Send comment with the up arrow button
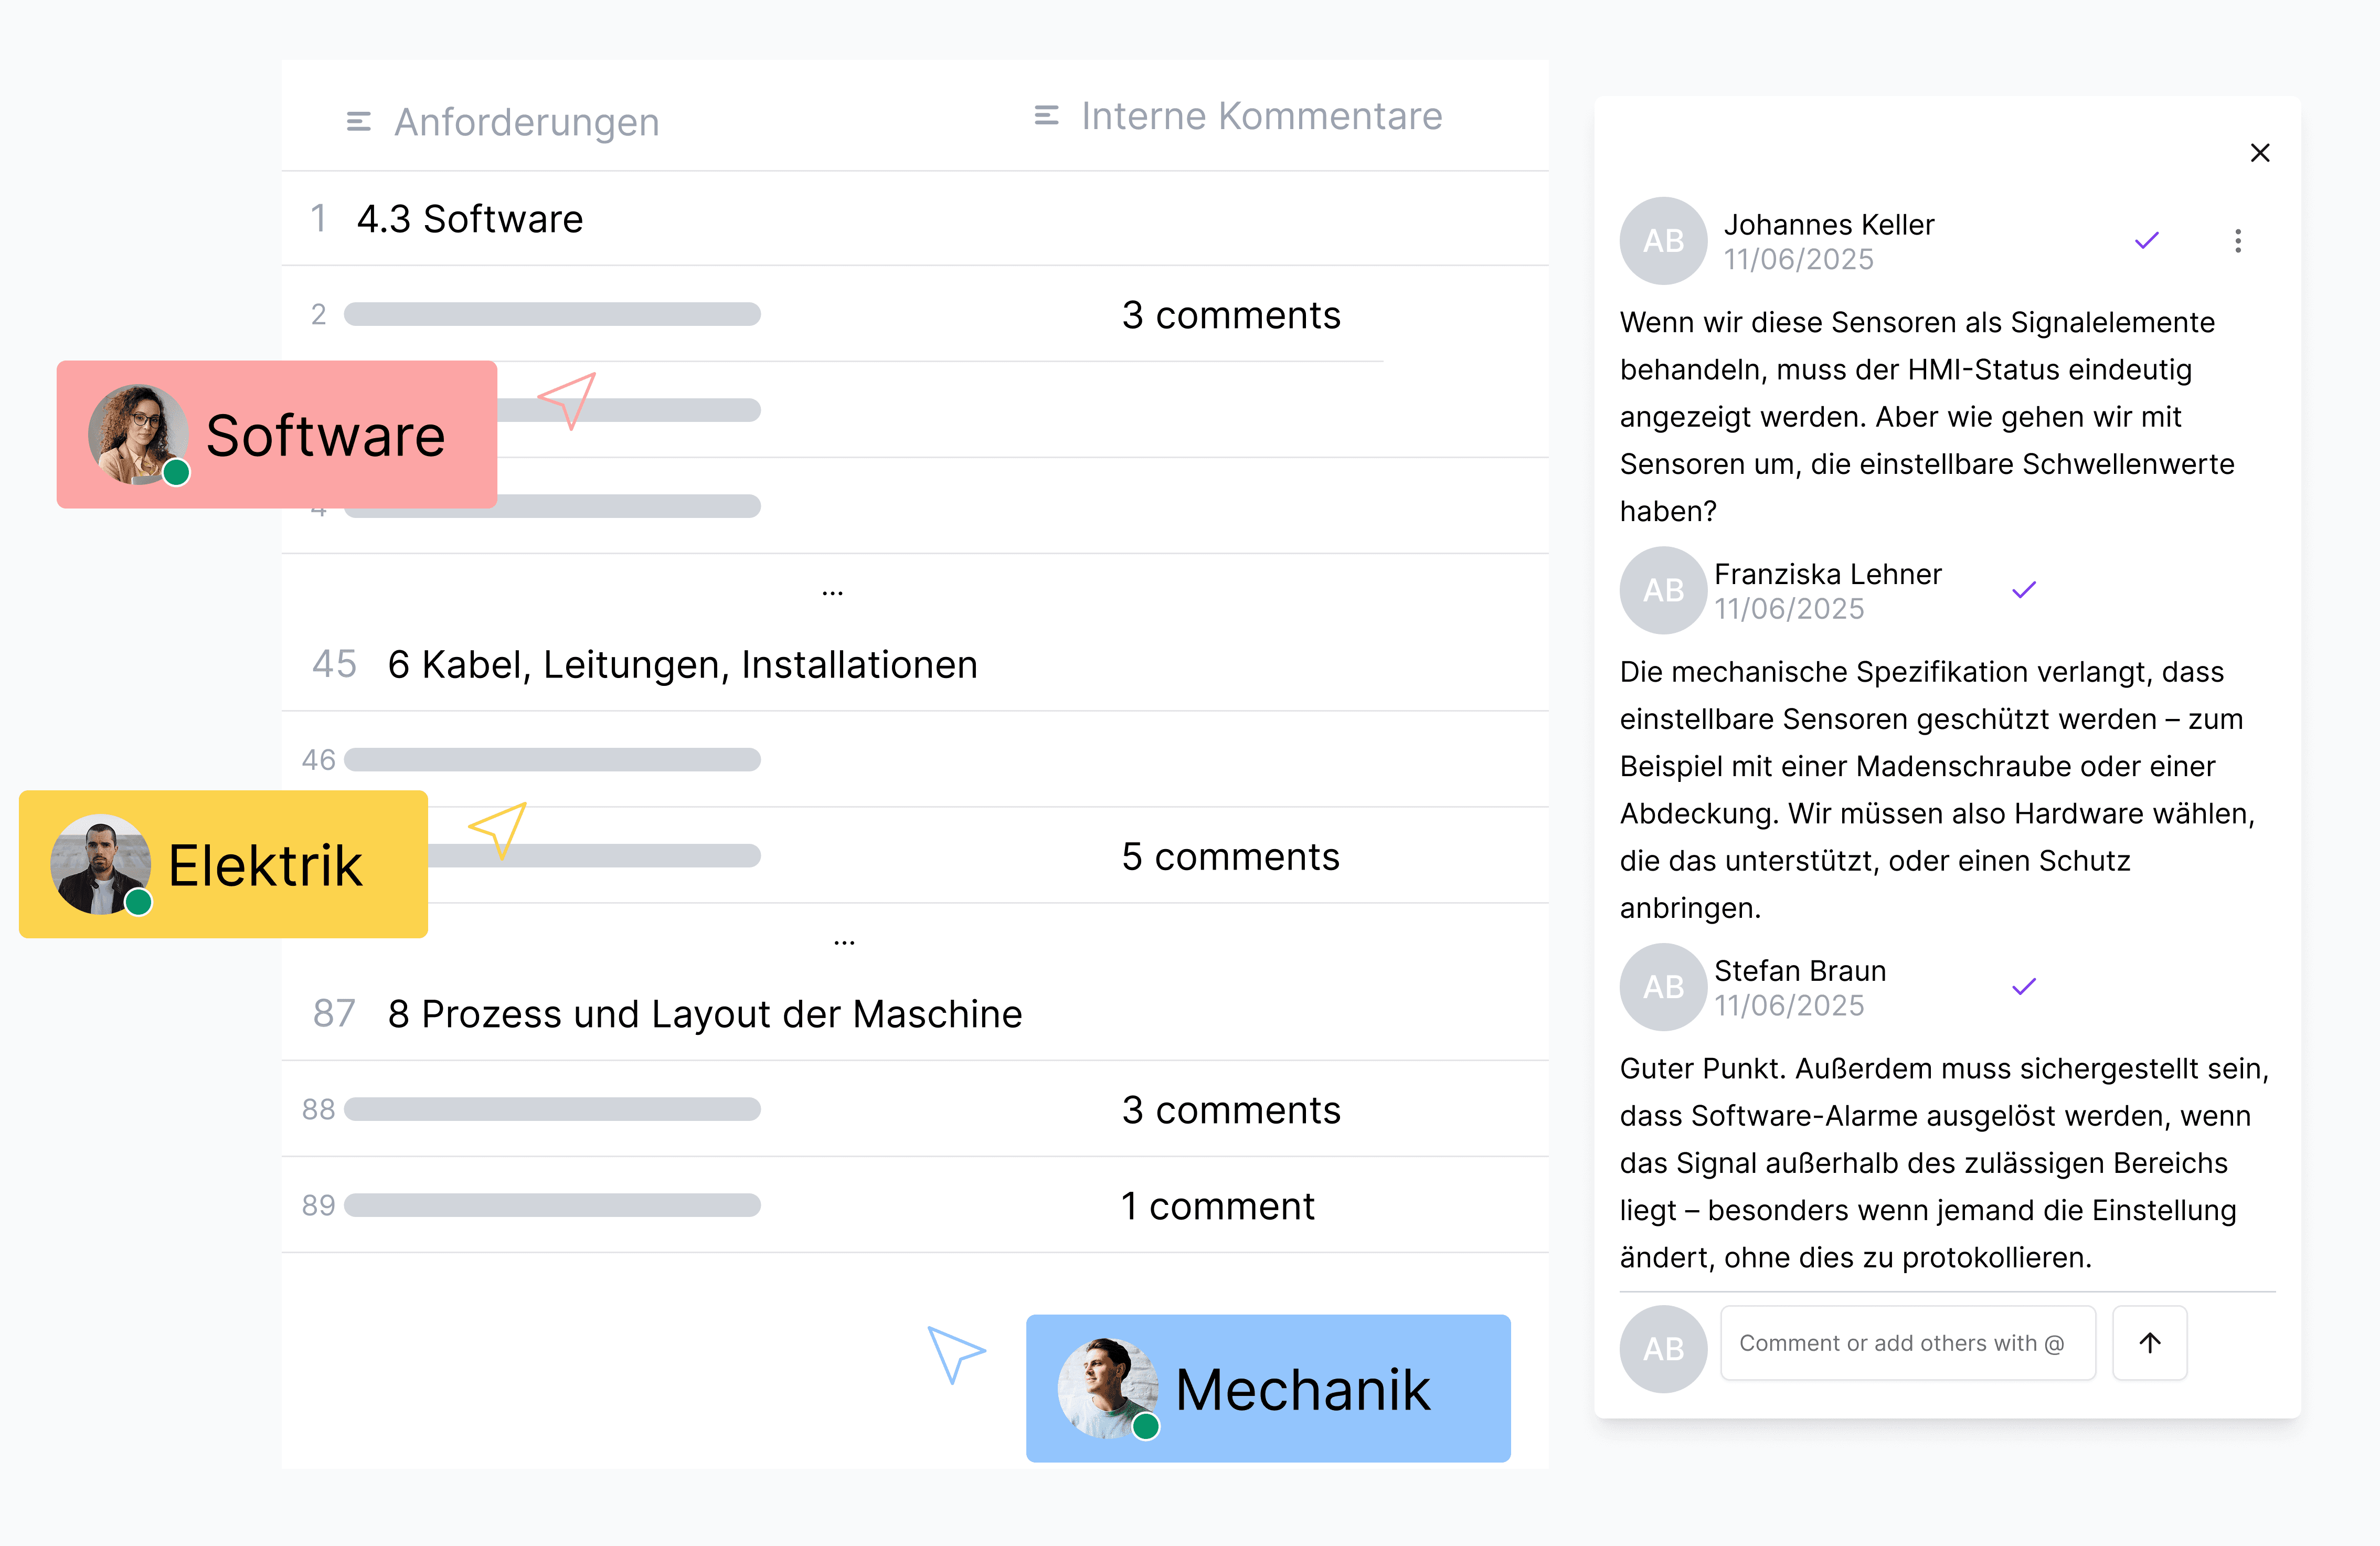 pos(2149,1343)
